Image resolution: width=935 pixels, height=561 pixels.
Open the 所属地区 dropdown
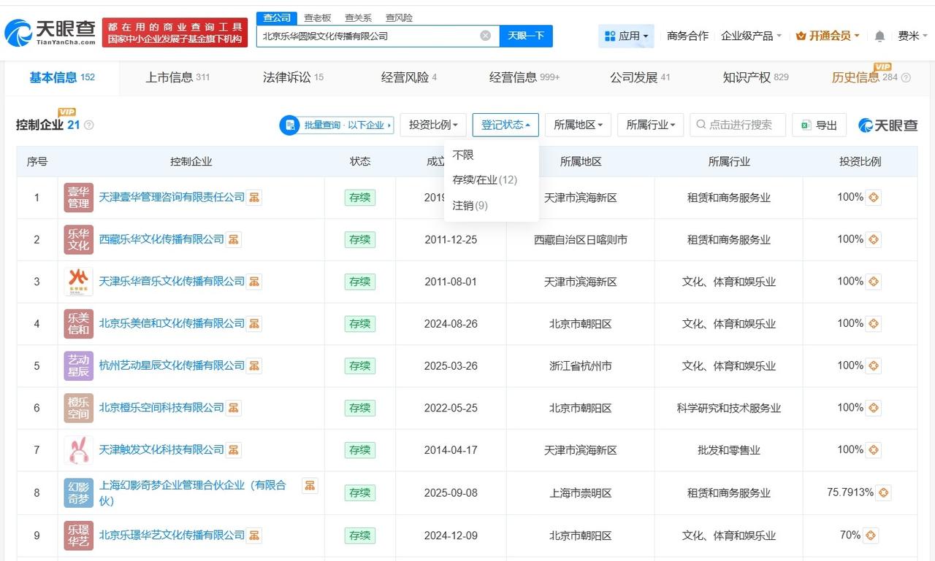577,125
